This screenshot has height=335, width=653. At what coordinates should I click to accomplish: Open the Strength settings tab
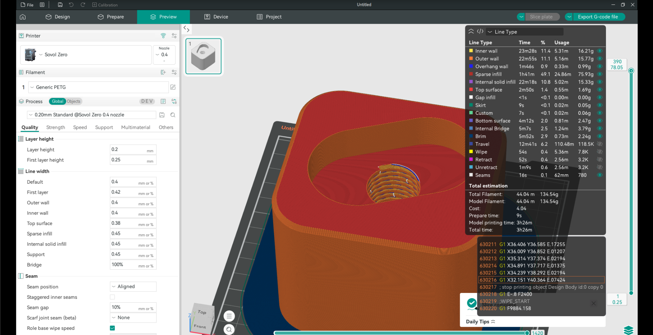pos(56,127)
